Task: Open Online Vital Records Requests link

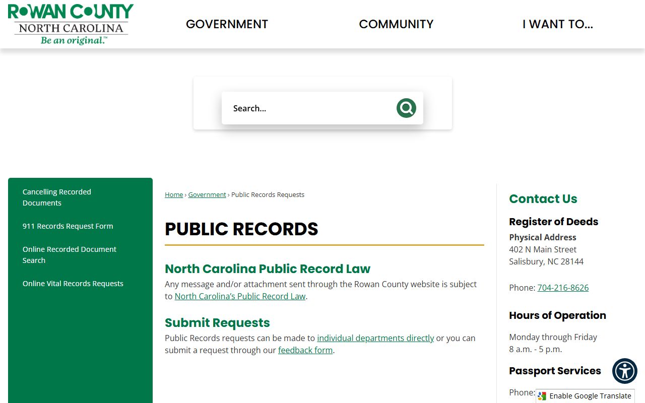Action: click(x=73, y=284)
